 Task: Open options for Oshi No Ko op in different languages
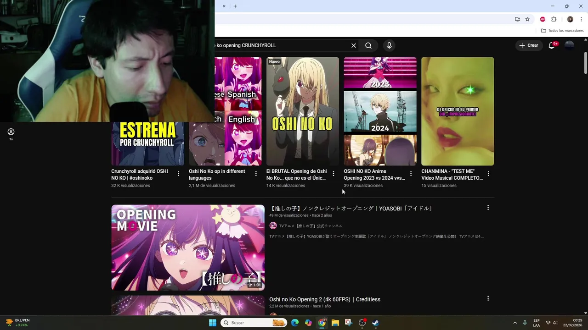click(256, 174)
